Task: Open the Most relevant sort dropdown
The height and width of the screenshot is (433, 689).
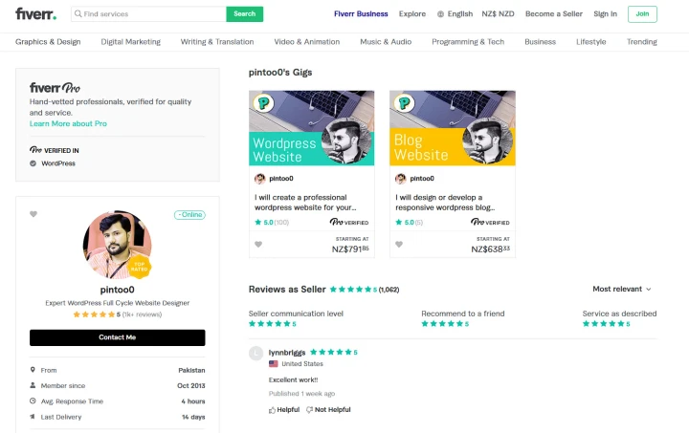Action: [622, 289]
